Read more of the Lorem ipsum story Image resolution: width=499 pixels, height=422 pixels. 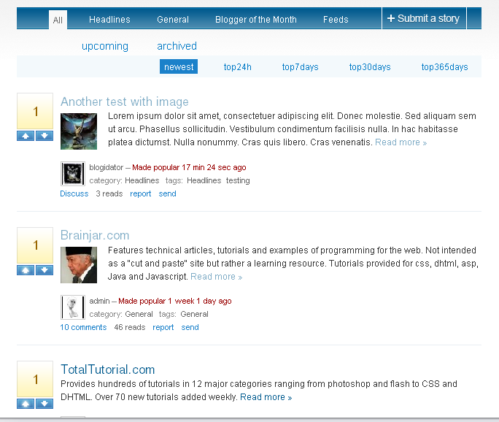click(401, 142)
